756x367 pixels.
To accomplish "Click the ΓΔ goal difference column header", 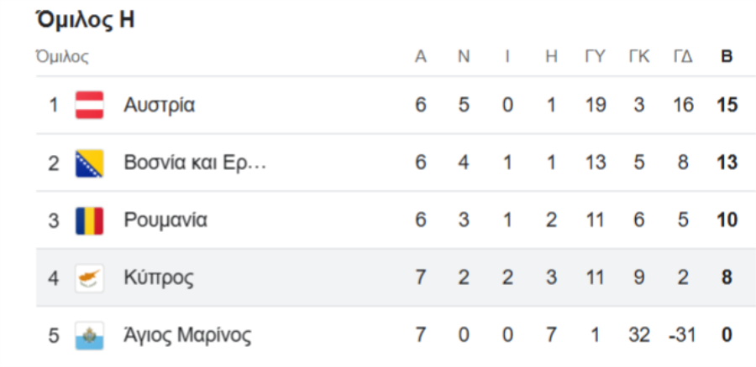I will click(683, 57).
